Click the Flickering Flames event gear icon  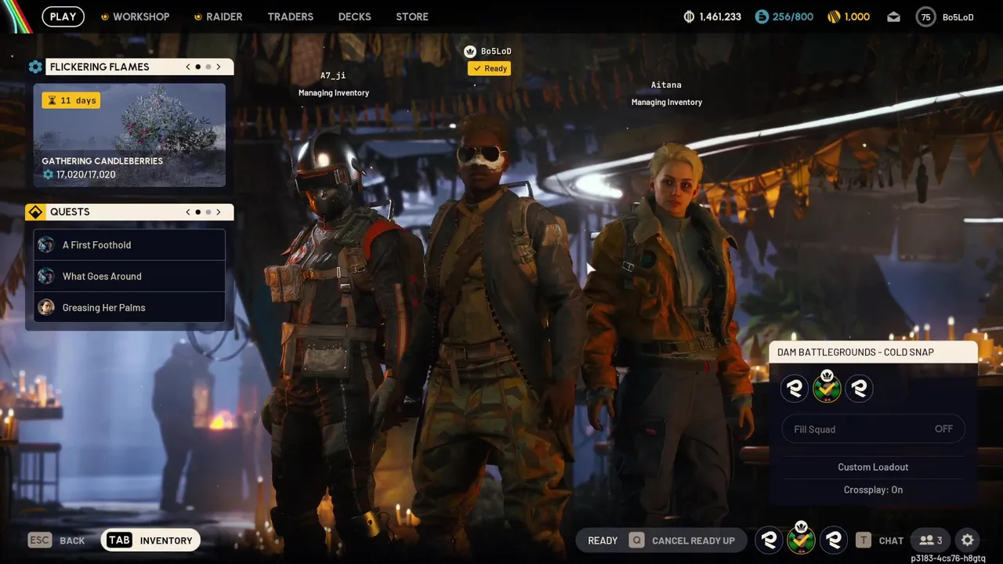point(35,67)
